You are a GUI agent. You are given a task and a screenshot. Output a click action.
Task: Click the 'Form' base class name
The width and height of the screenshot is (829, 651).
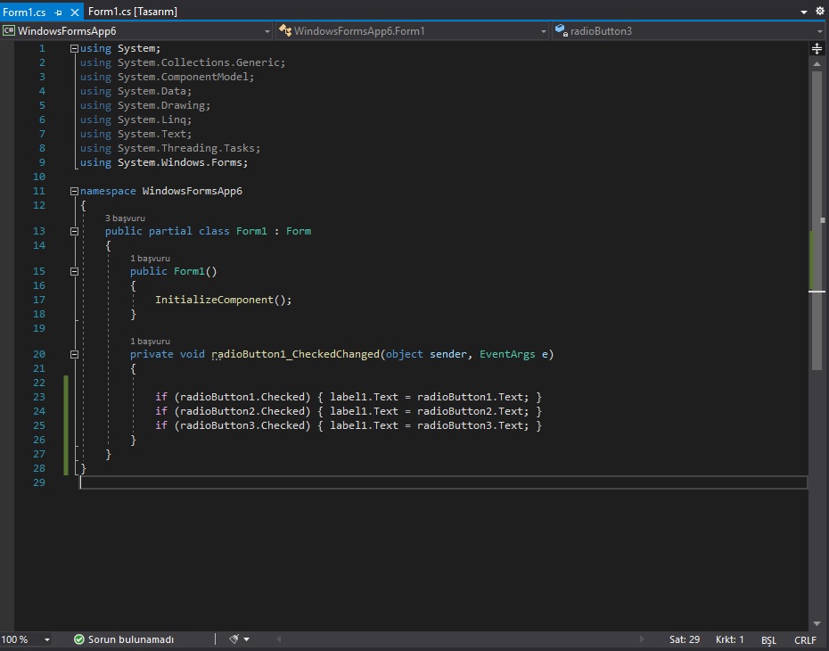[x=299, y=232]
